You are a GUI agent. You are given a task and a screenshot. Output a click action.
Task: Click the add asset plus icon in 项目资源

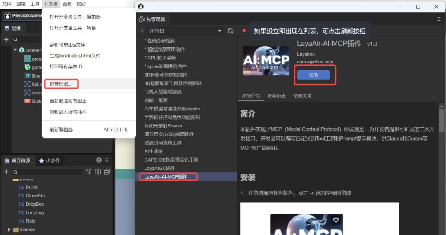pos(6,172)
